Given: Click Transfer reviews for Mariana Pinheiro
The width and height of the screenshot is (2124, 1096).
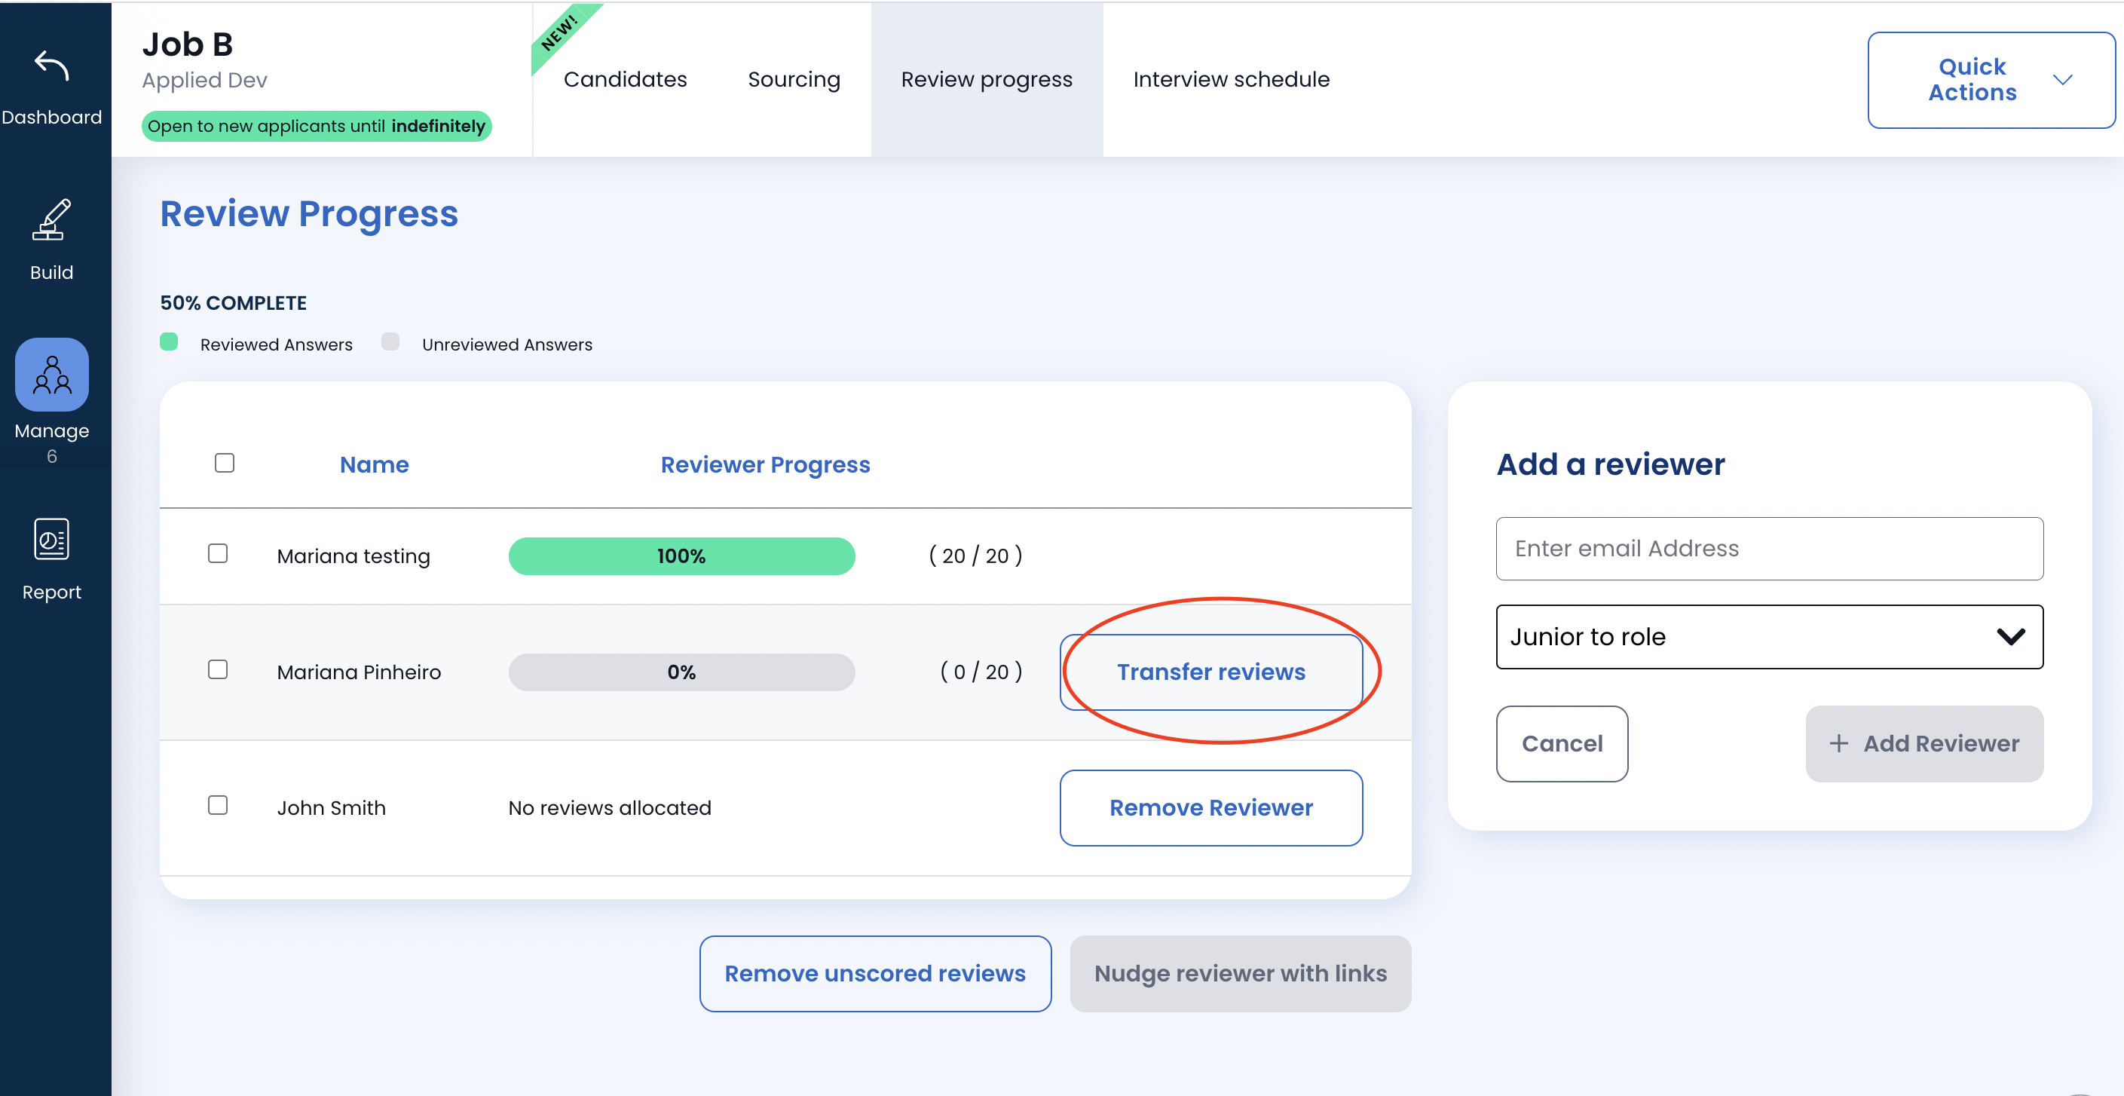Looking at the screenshot, I should [1210, 672].
